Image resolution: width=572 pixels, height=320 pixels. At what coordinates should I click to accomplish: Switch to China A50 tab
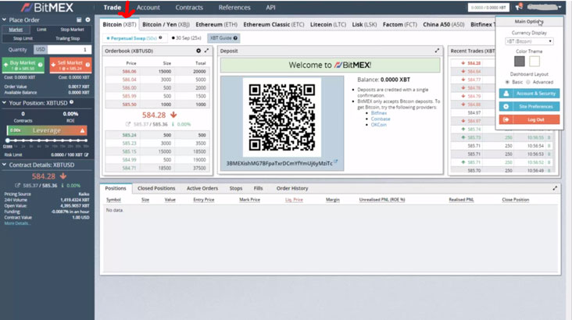coord(444,24)
